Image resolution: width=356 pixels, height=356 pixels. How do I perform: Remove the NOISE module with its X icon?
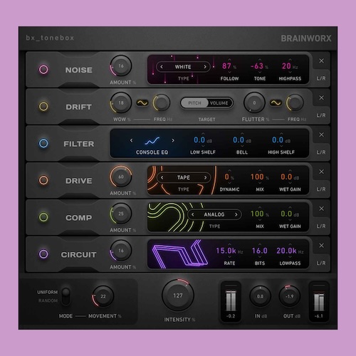coord(322,61)
